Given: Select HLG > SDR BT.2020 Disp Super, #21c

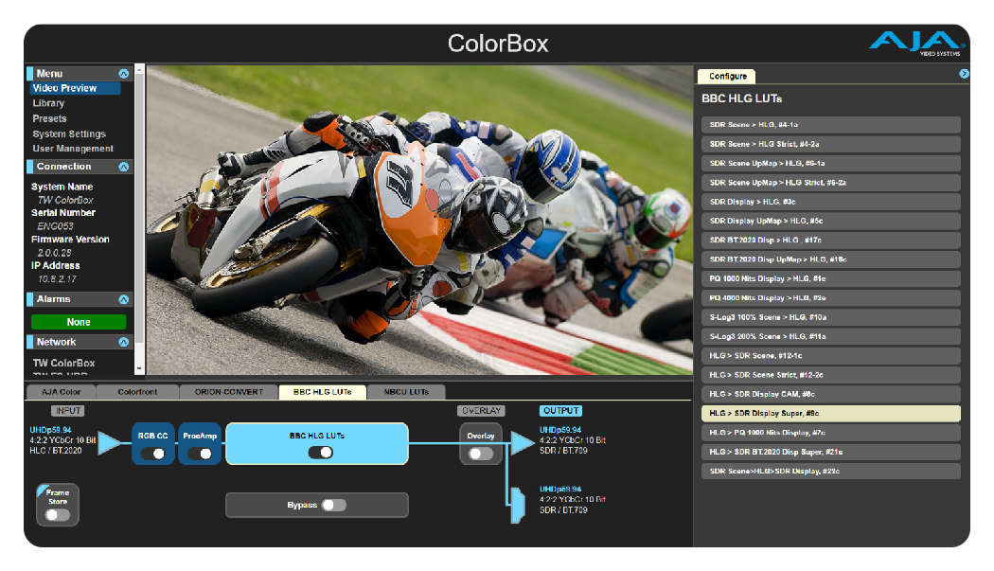Looking at the screenshot, I should coord(831,452).
